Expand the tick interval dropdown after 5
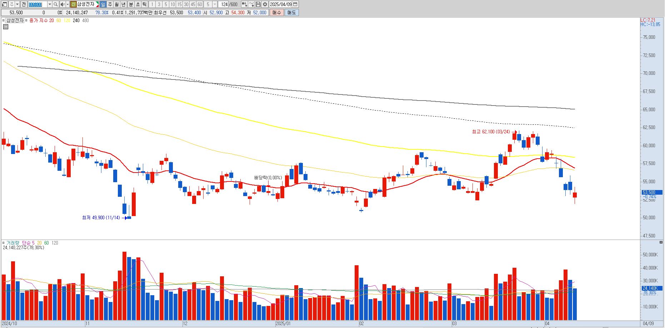 215,4
